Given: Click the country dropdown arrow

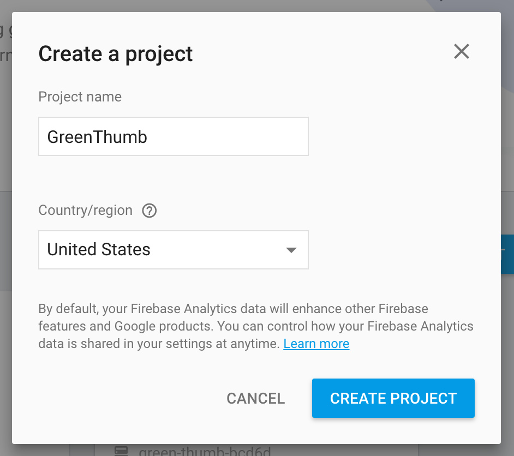Looking at the screenshot, I should pyautogui.click(x=291, y=250).
